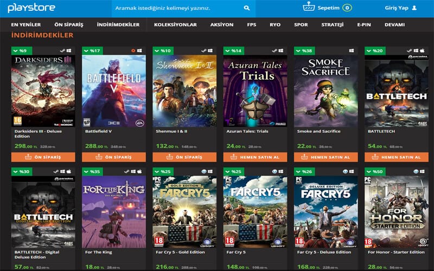This screenshot has height=271, width=434.
Task: Click Windows icon on Shenmue I & II card
Action: (x=210, y=50)
